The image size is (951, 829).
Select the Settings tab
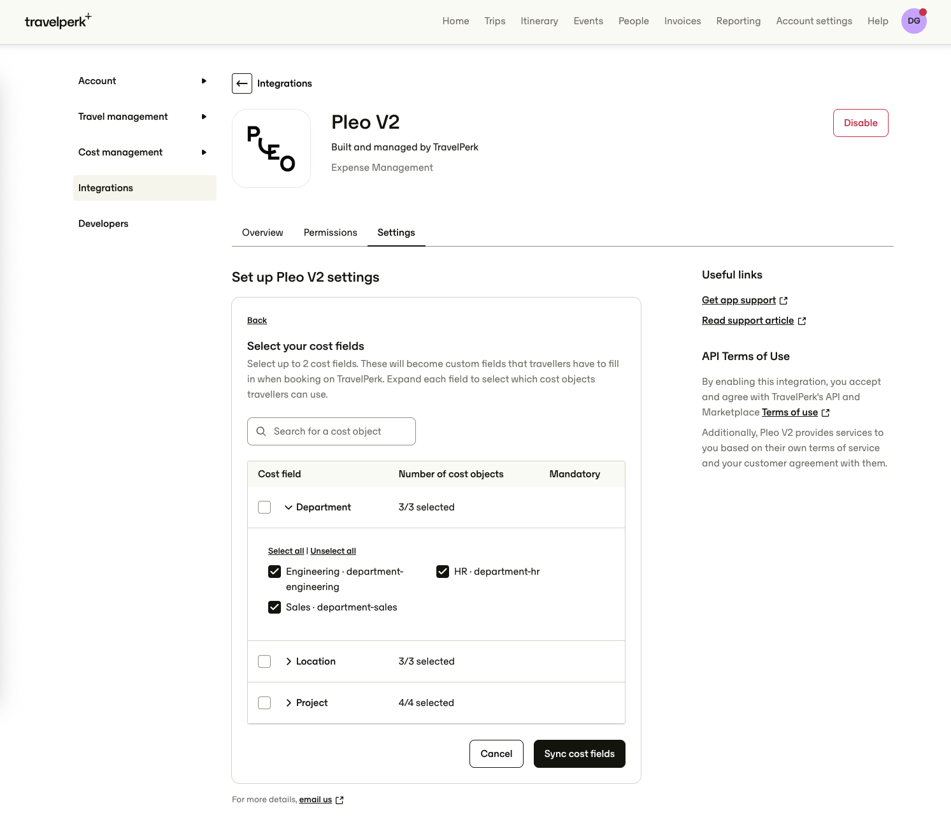point(396,233)
